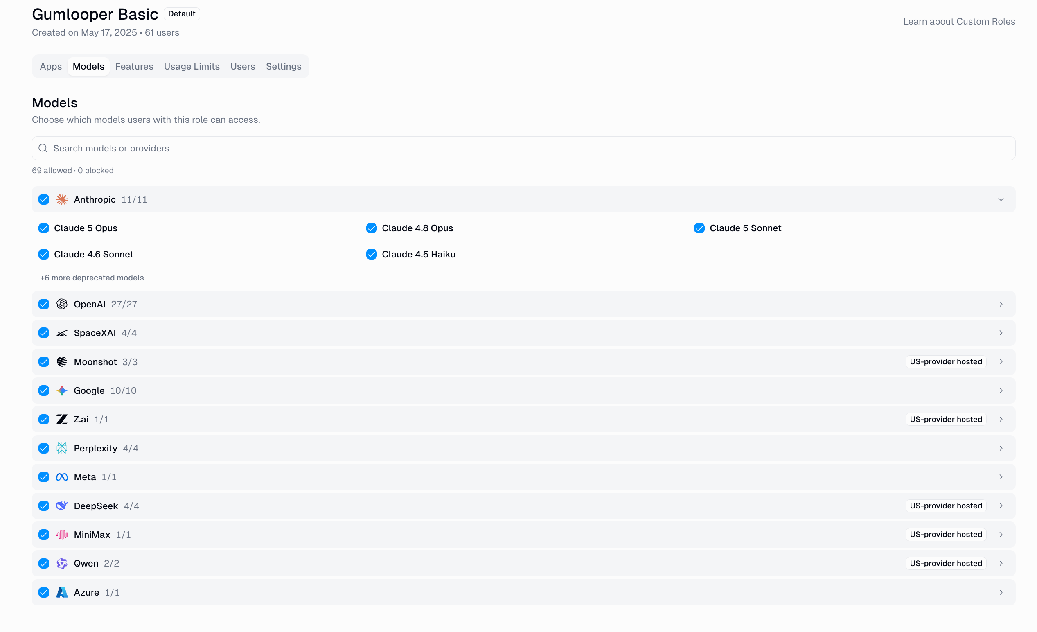Click the Default role badge

coord(182,14)
